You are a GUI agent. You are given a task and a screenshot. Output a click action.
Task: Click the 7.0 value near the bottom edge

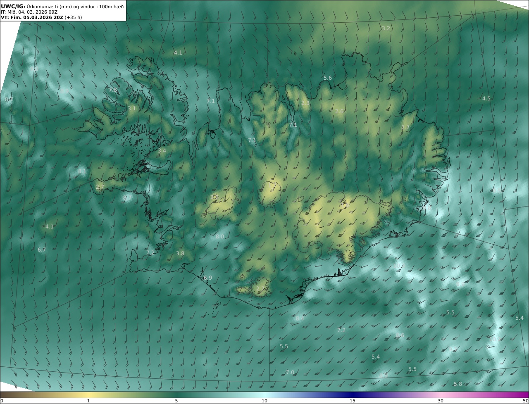click(290, 372)
